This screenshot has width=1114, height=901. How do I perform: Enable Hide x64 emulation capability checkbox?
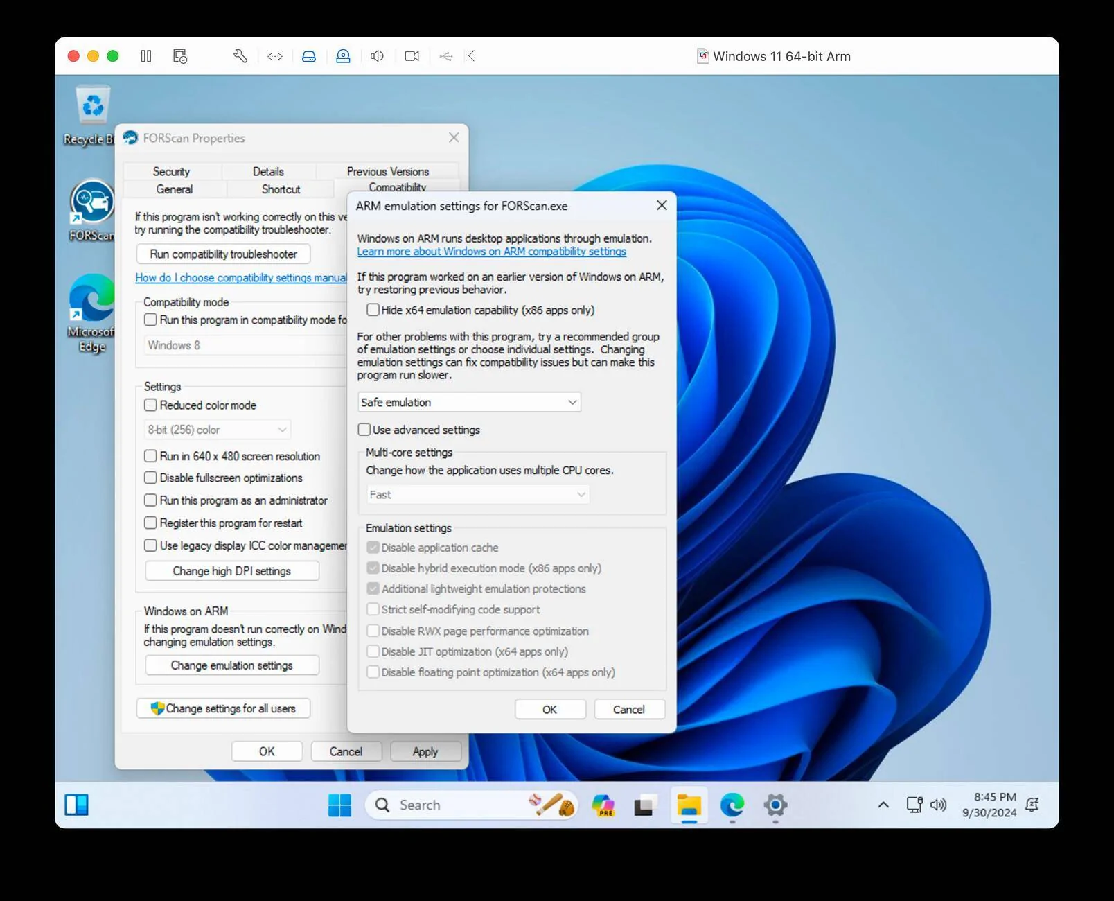coord(373,310)
